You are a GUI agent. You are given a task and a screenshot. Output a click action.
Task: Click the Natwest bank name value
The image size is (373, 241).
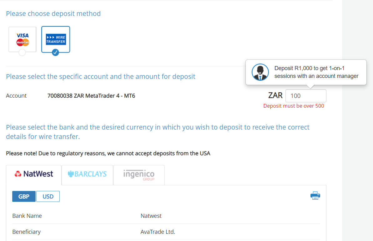point(151,216)
